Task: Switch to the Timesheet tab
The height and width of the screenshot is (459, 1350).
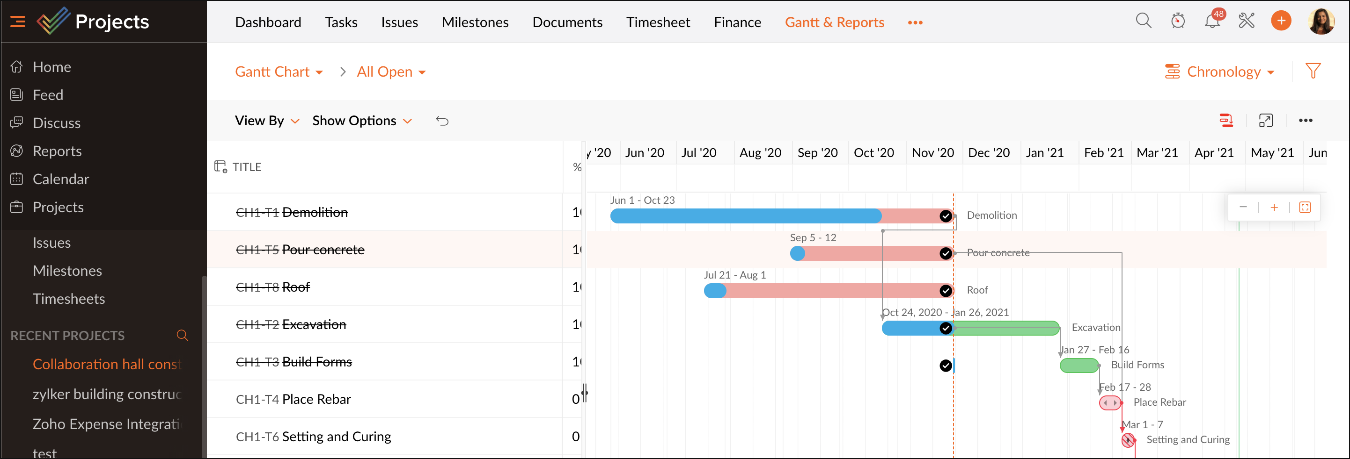Action: point(658,22)
